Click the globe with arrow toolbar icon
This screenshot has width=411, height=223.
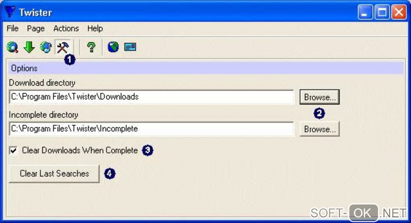pos(46,47)
